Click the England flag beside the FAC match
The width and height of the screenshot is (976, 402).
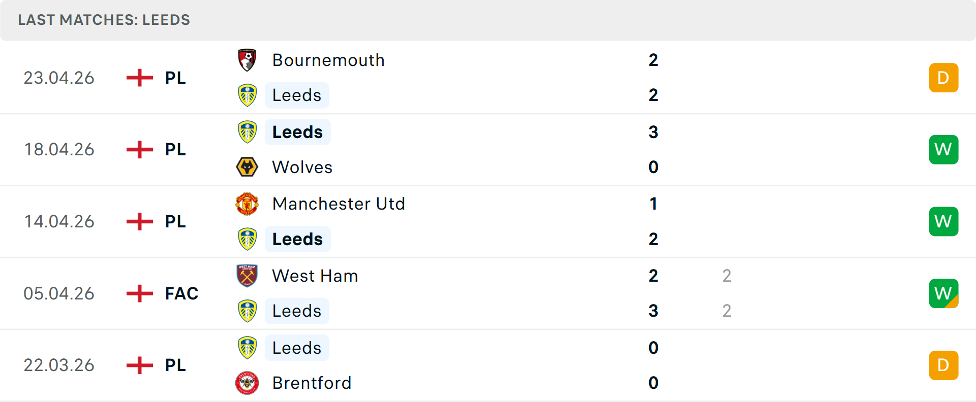coord(139,293)
